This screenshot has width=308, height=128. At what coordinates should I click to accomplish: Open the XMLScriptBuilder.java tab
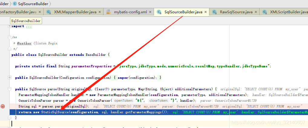pos(289,12)
